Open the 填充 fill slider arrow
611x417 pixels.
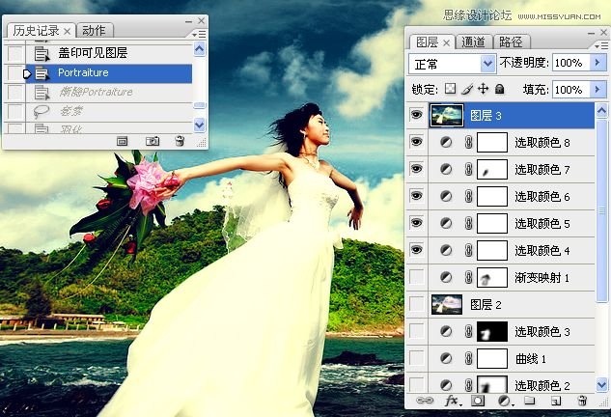tap(598, 89)
